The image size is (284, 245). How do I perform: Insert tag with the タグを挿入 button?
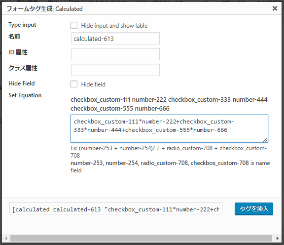pos(254,209)
